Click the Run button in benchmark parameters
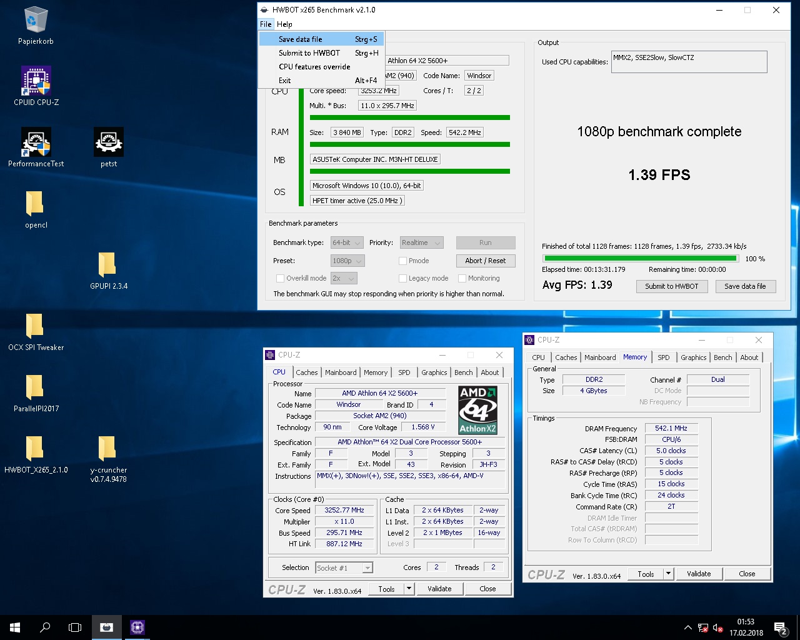The width and height of the screenshot is (800, 640). pyautogui.click(x=486, y=242)
